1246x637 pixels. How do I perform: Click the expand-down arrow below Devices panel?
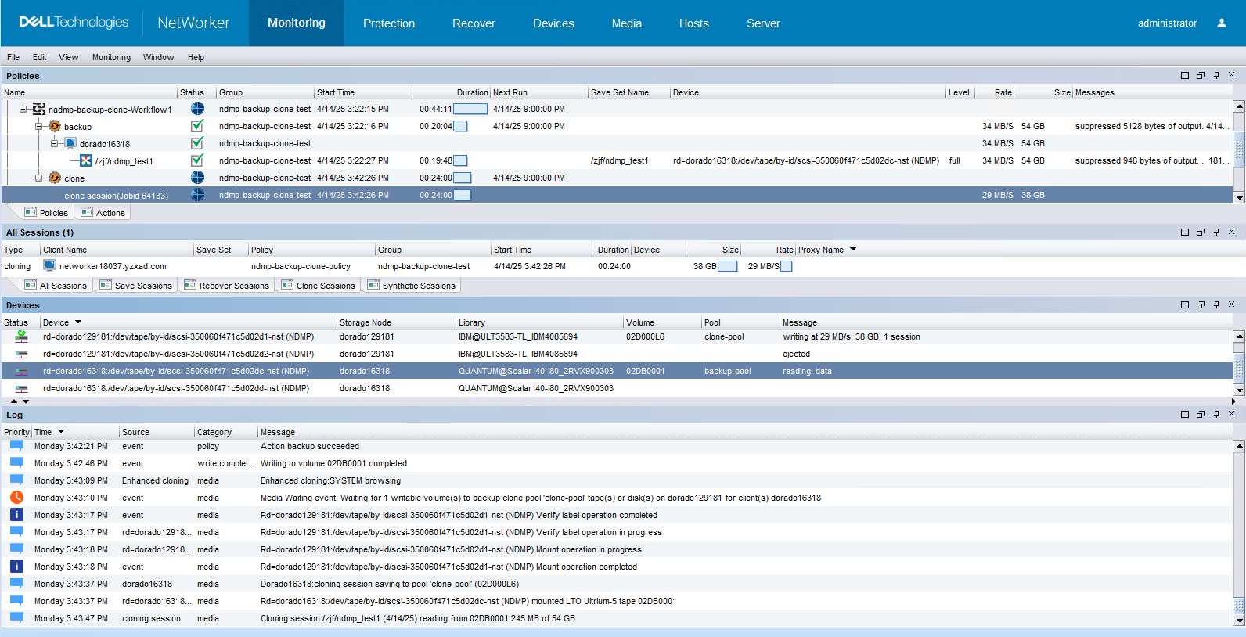coord(26,401)
